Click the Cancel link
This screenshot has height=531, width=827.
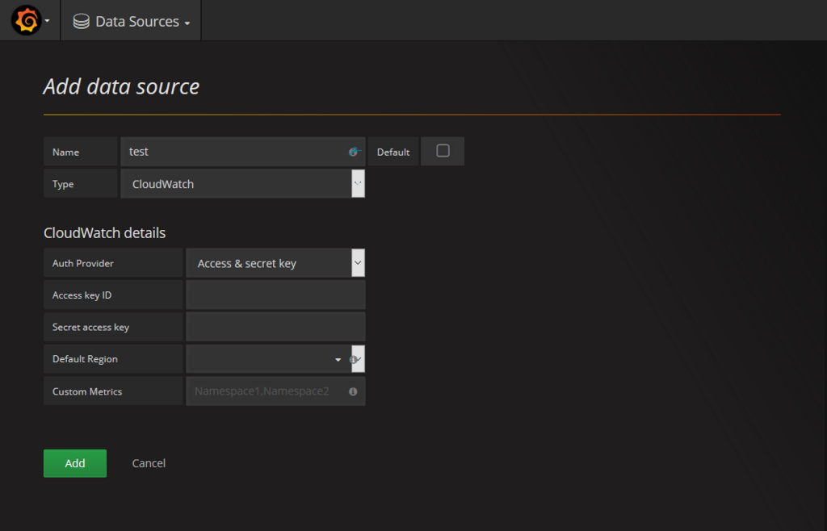(x=149, y=463)
